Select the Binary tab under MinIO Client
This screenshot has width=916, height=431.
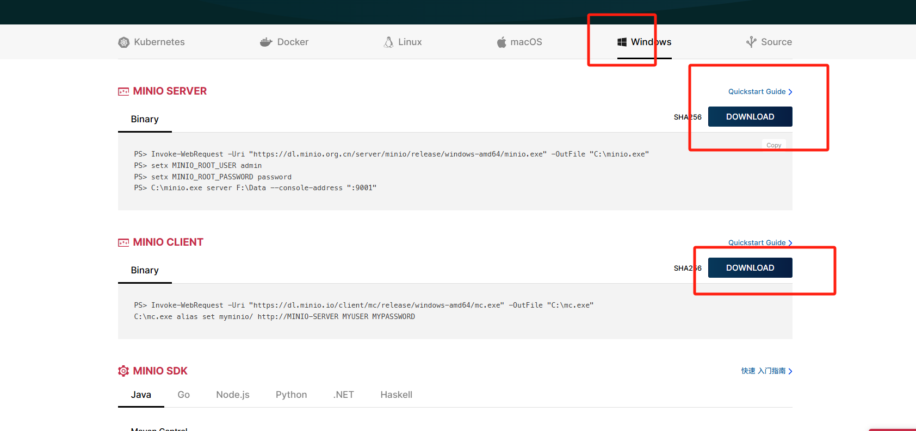(145, 270)
